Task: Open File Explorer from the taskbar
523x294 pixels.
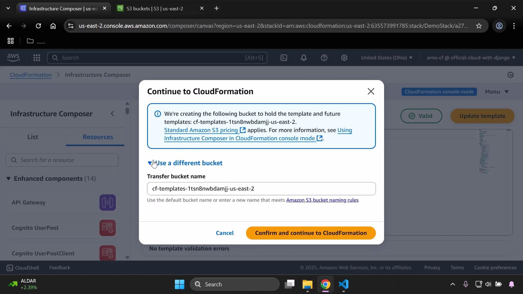Action: click(x=308, y=284)
